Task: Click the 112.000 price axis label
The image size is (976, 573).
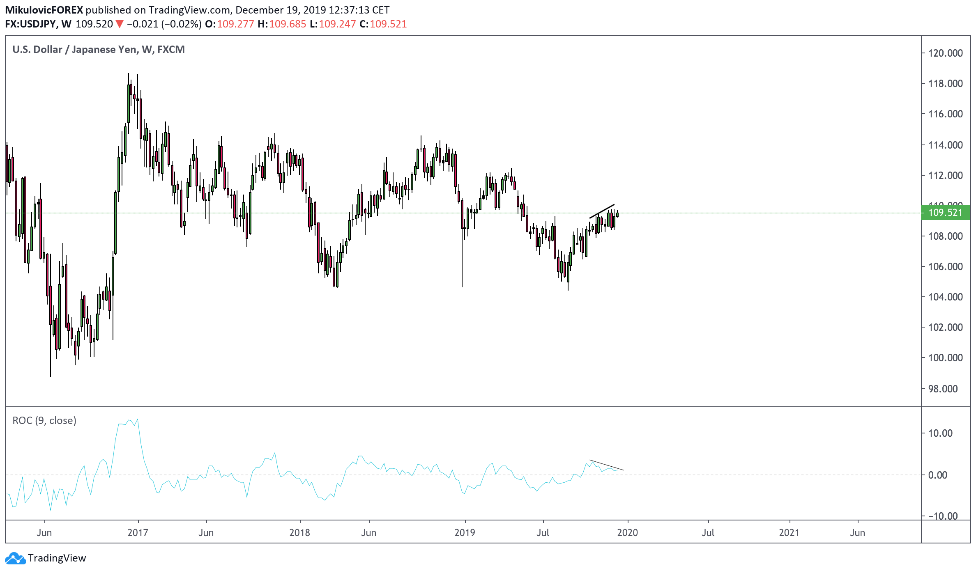Action: point(946,175)
